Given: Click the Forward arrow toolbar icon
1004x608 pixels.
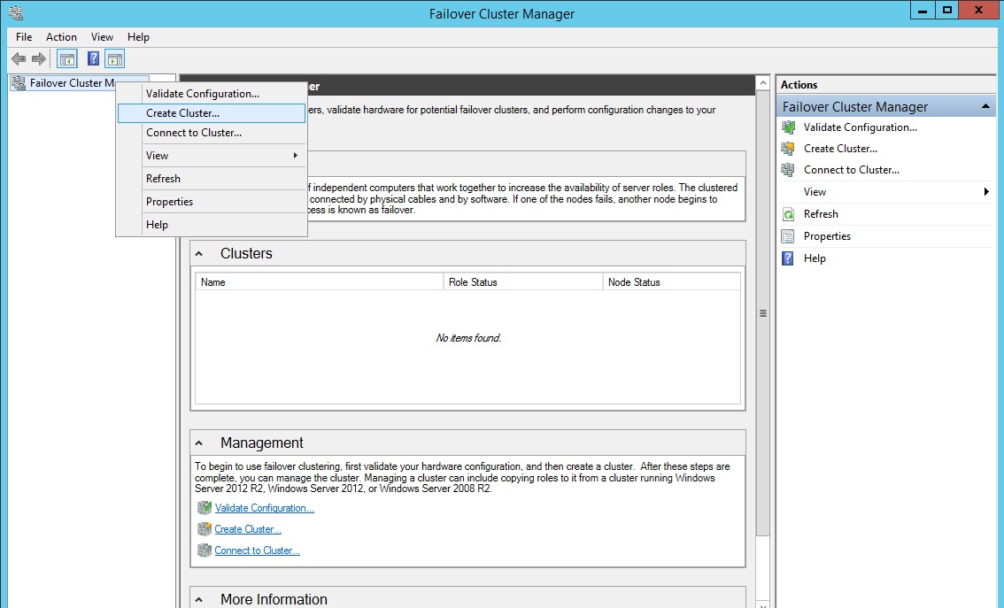Looking at the screenshot, I should [x=39, y=59].
